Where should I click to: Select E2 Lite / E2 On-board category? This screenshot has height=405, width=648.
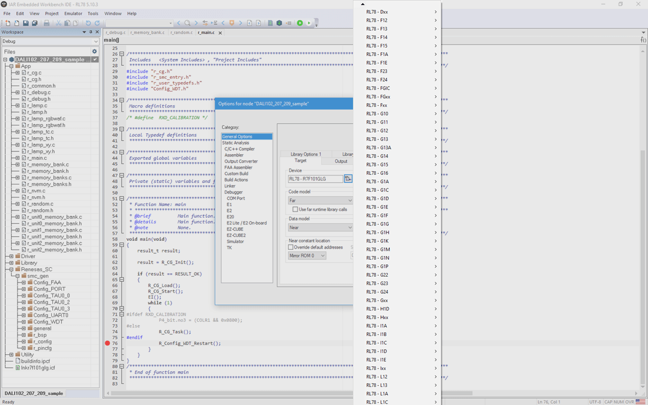pos(246,223)
